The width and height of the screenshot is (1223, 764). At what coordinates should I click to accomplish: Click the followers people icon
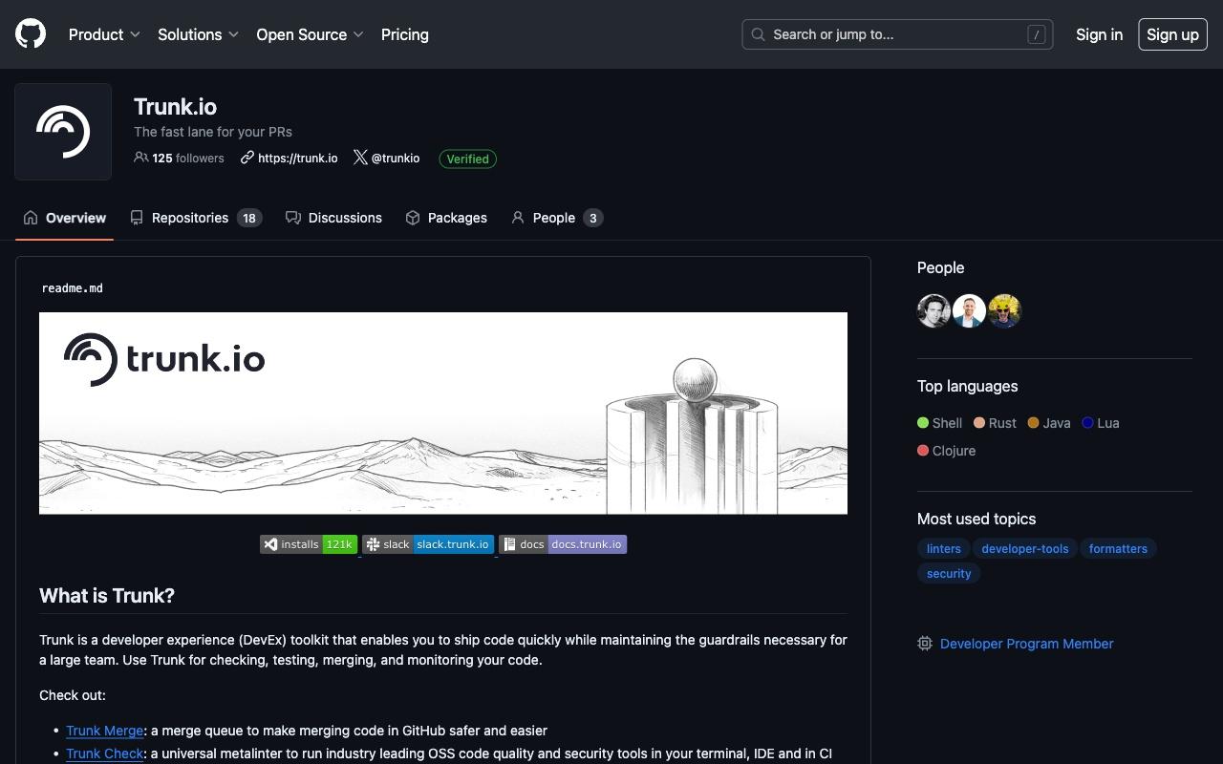pyautogui.click(x=140, y=158)
